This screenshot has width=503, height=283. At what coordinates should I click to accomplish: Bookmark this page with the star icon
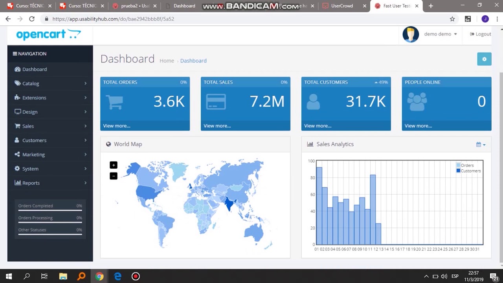click(x=452, y=19)
